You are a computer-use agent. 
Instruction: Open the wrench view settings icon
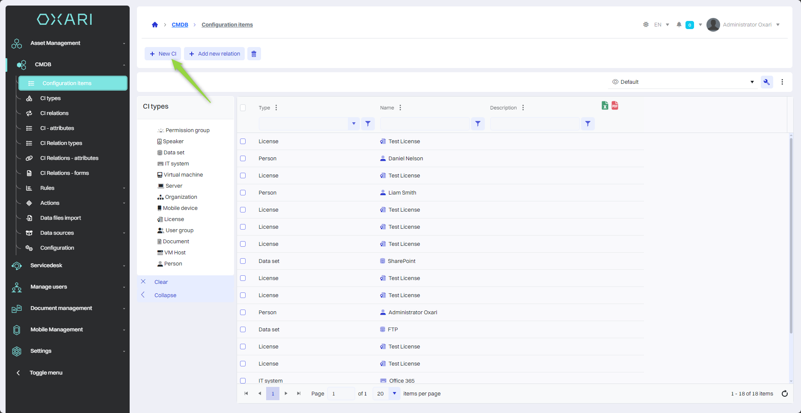(766, 82)
